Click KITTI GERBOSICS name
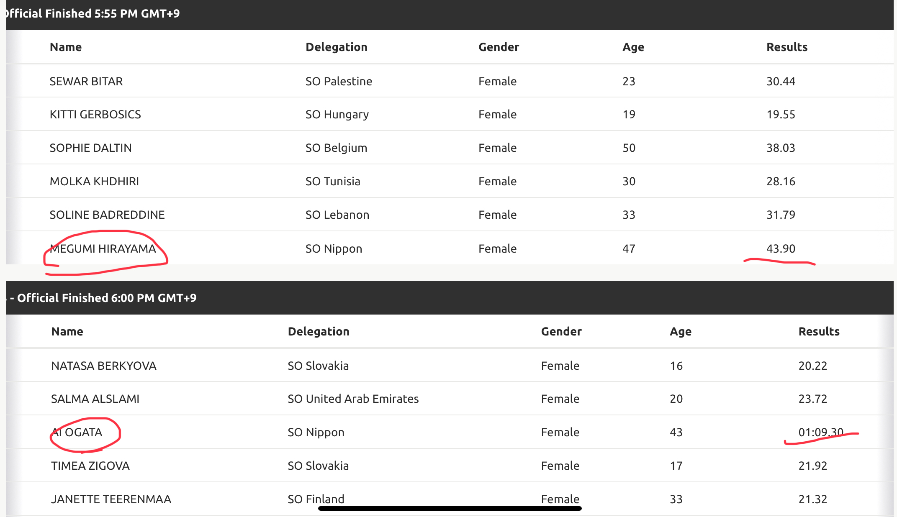The height and width of the screenshot is (517, 897). click(95, 114)
